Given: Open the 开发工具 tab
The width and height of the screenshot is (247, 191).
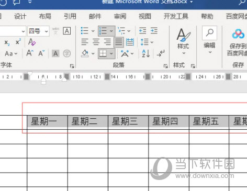Looking at the screenshot, I should coord(176,16).
